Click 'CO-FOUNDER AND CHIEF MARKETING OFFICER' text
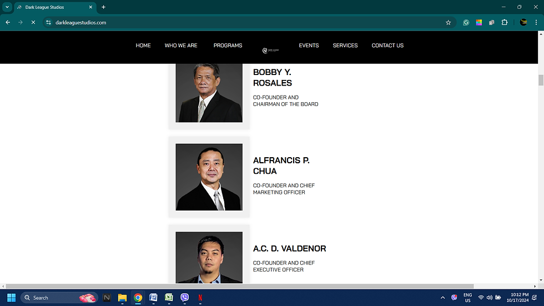Viewport: 544px width, 306px height. (284, 189)
